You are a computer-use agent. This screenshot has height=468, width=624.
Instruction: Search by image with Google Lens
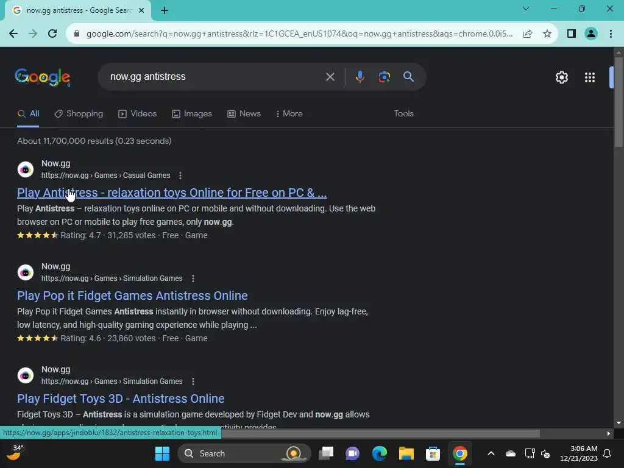384,76
